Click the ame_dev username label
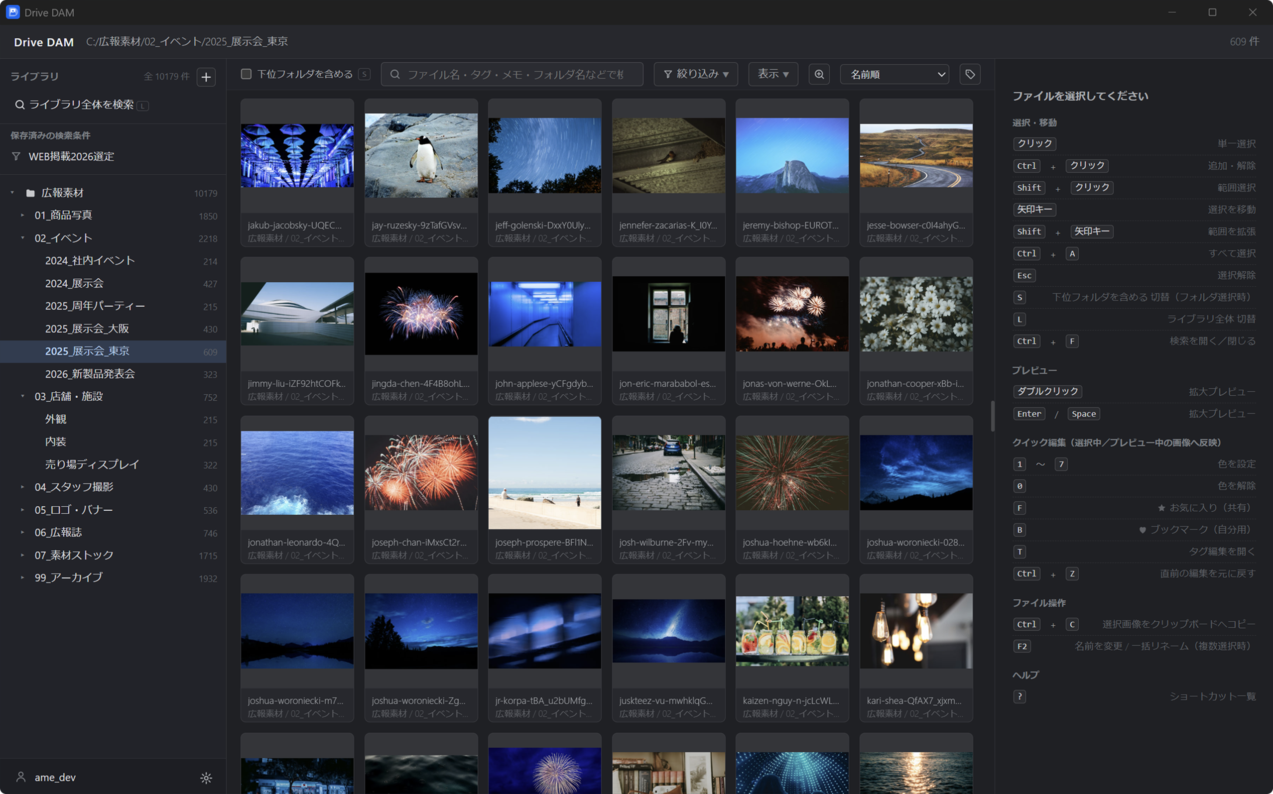 55,778
